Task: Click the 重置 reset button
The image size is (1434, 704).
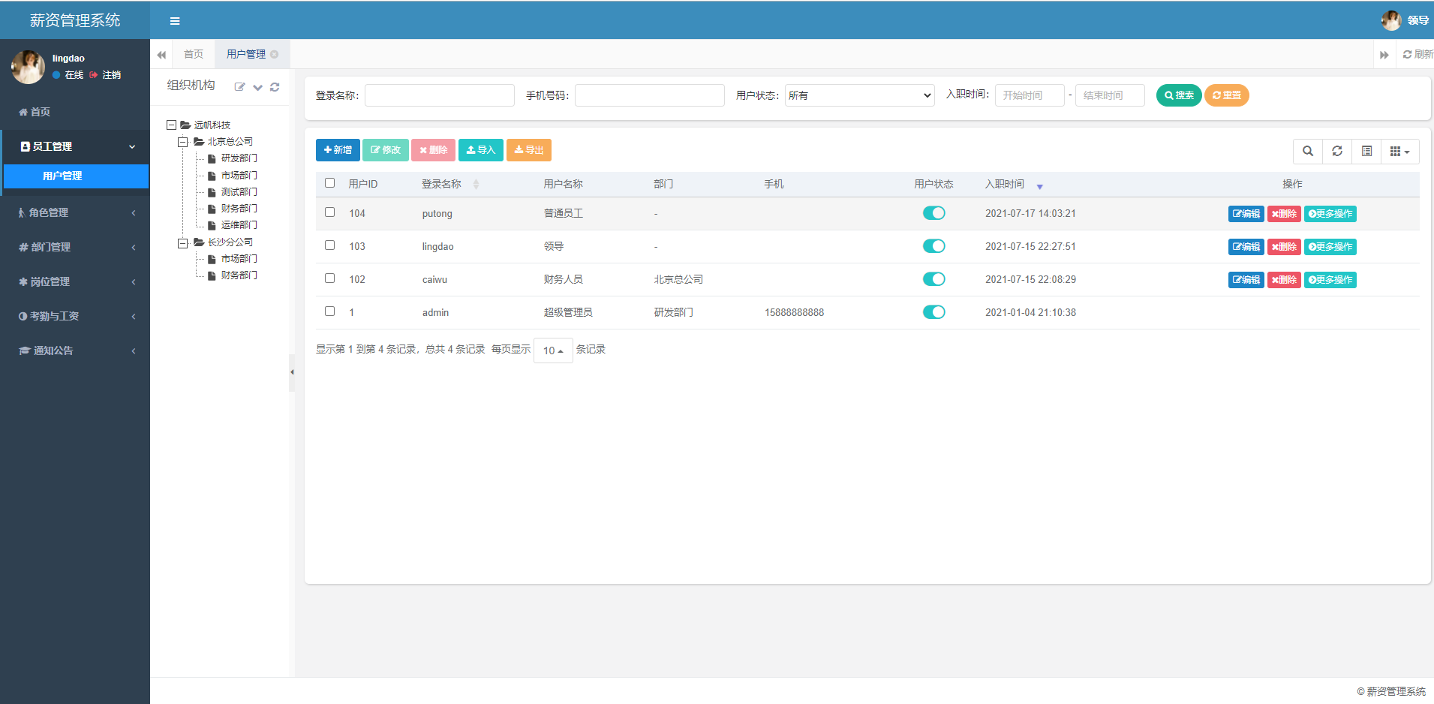Action: tap(1227, 95)
